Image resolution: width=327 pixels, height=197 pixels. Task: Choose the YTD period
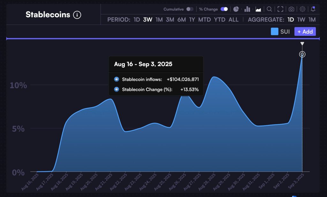coord(219,19)
